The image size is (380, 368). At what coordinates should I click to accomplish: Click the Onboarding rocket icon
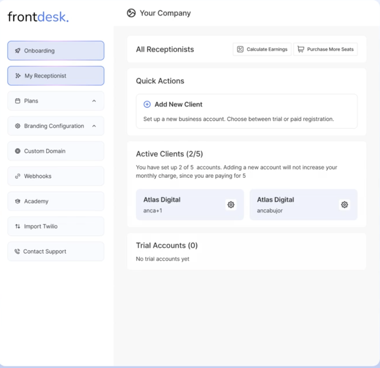click(18, 51)
